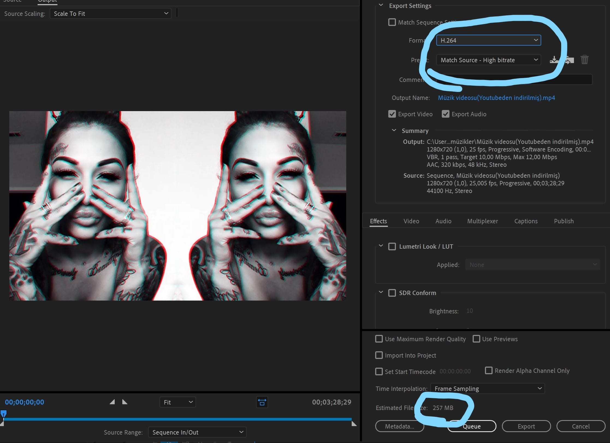Viewport: 610px width, 443px height.
Task: Open the Multiplexer tab
Action: click(x=482, y=221)
